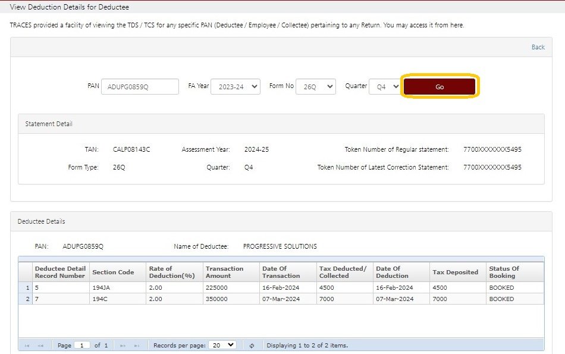Click Quarter value Q4 in Statement Detail
The height and width of the screenshot is (354, 565).
coord(249,167)
